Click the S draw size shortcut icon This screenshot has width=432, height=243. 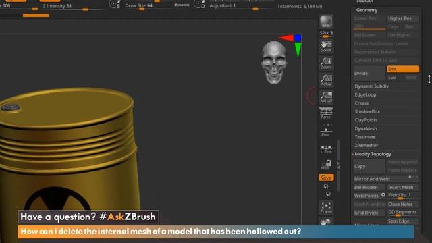pos(114,5)
